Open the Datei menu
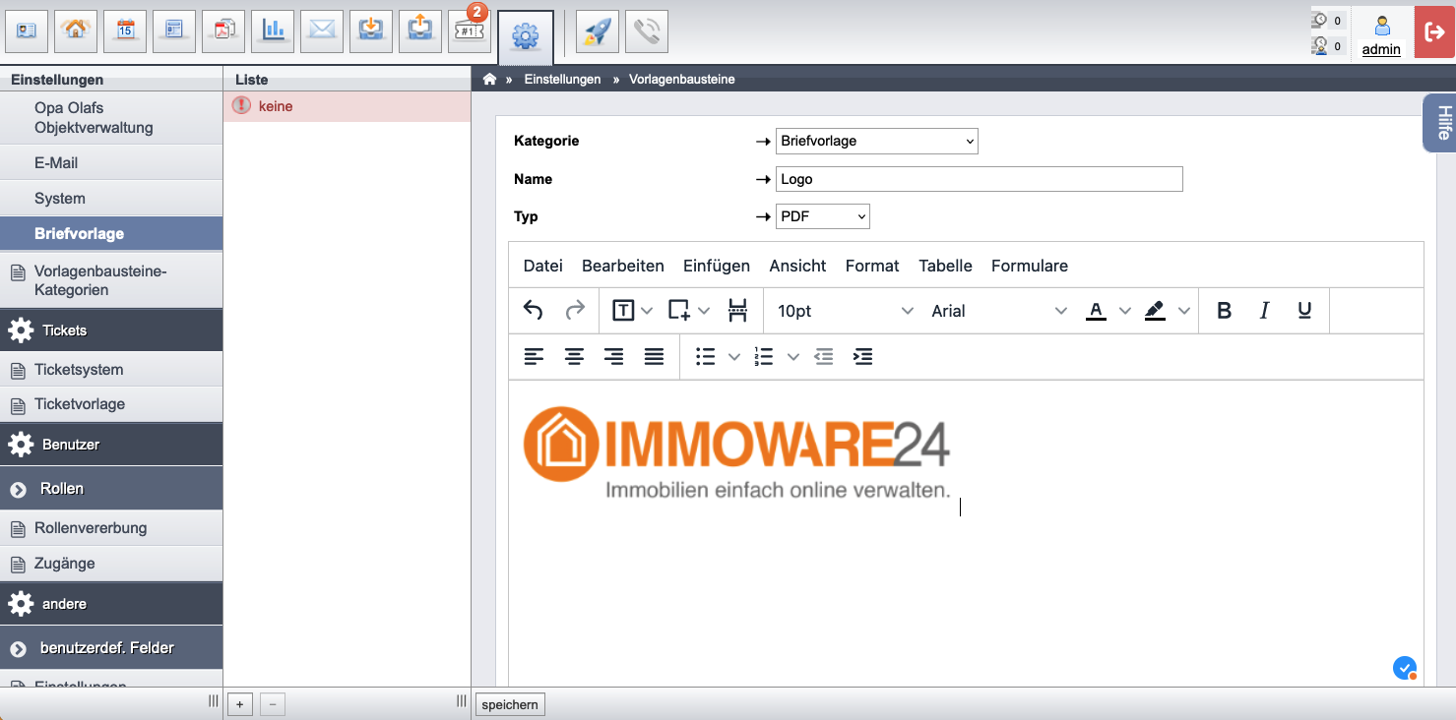The image size is (1456, 720). 543,266
